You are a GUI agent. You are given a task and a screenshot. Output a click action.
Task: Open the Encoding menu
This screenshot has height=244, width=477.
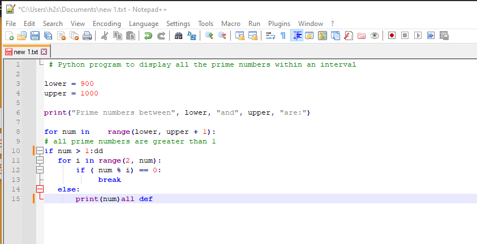[x=107, y=24]
